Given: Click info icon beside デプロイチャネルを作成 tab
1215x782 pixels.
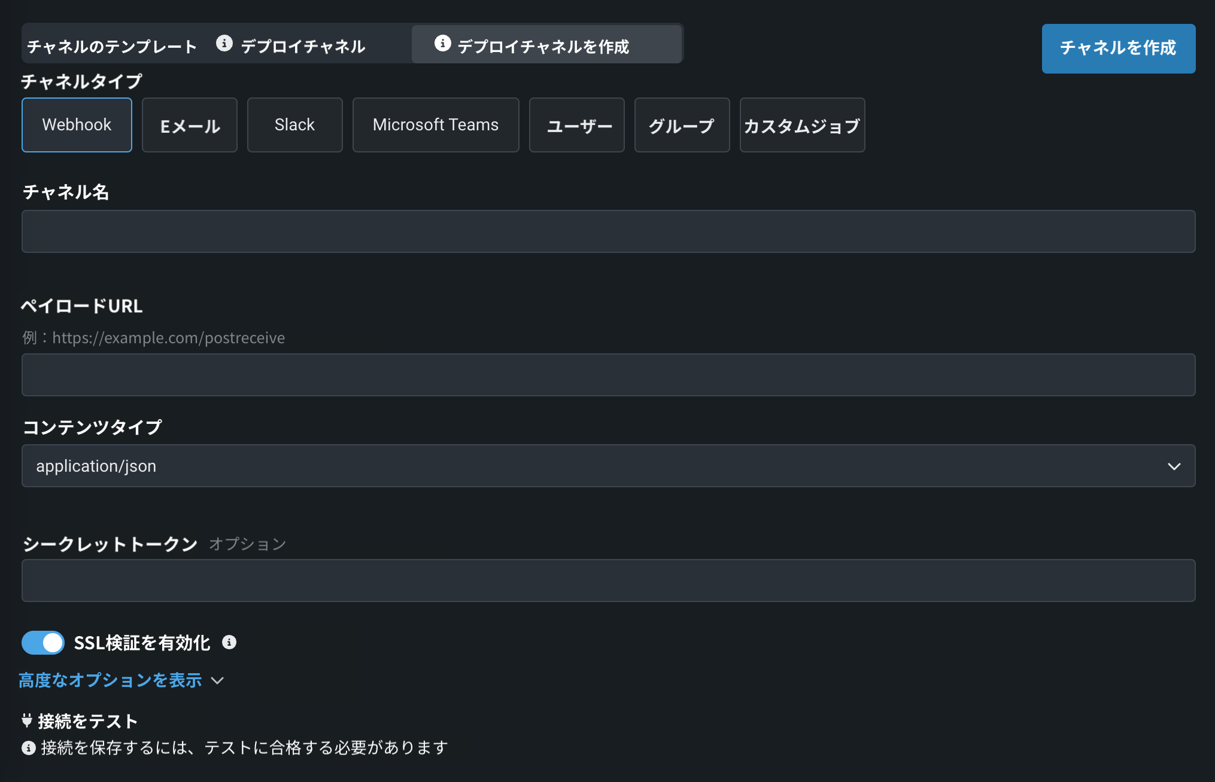Looking at the screenshot, I should [x=442, y=43].
